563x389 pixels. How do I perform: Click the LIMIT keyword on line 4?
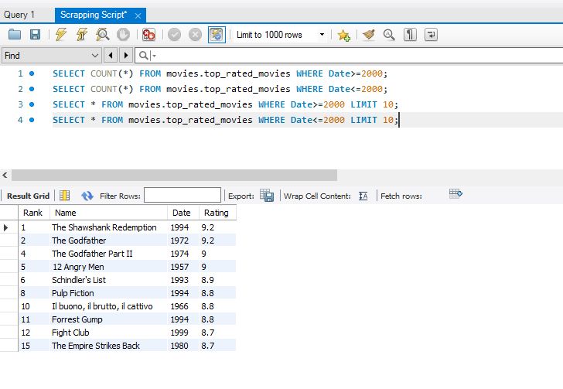(x=363, y=120)
